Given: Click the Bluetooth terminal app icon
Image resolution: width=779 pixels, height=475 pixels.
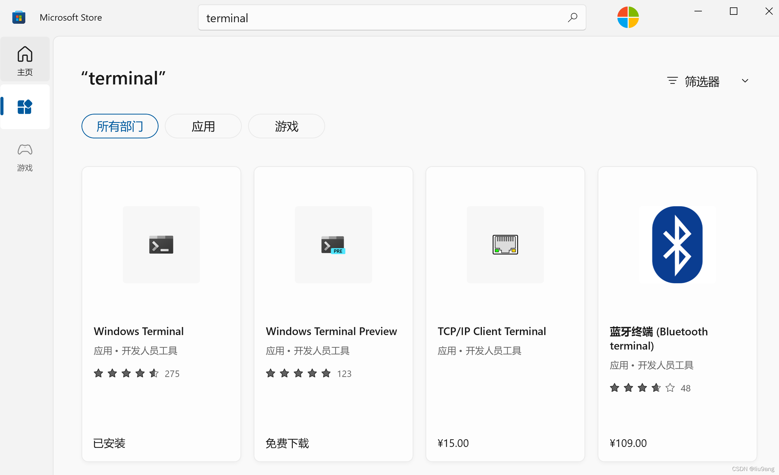Looking at the screenshot, I should 677,245.
